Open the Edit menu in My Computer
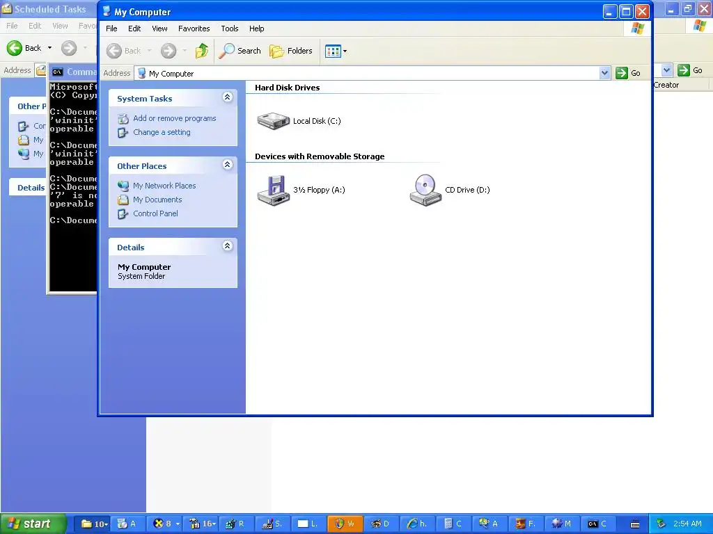The height and width of the screenshot is (534, 713). [x=134, y=29]
